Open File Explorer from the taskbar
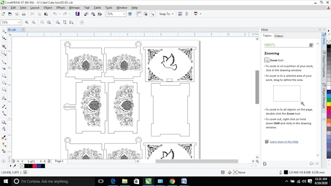 (x=125, y=181)
